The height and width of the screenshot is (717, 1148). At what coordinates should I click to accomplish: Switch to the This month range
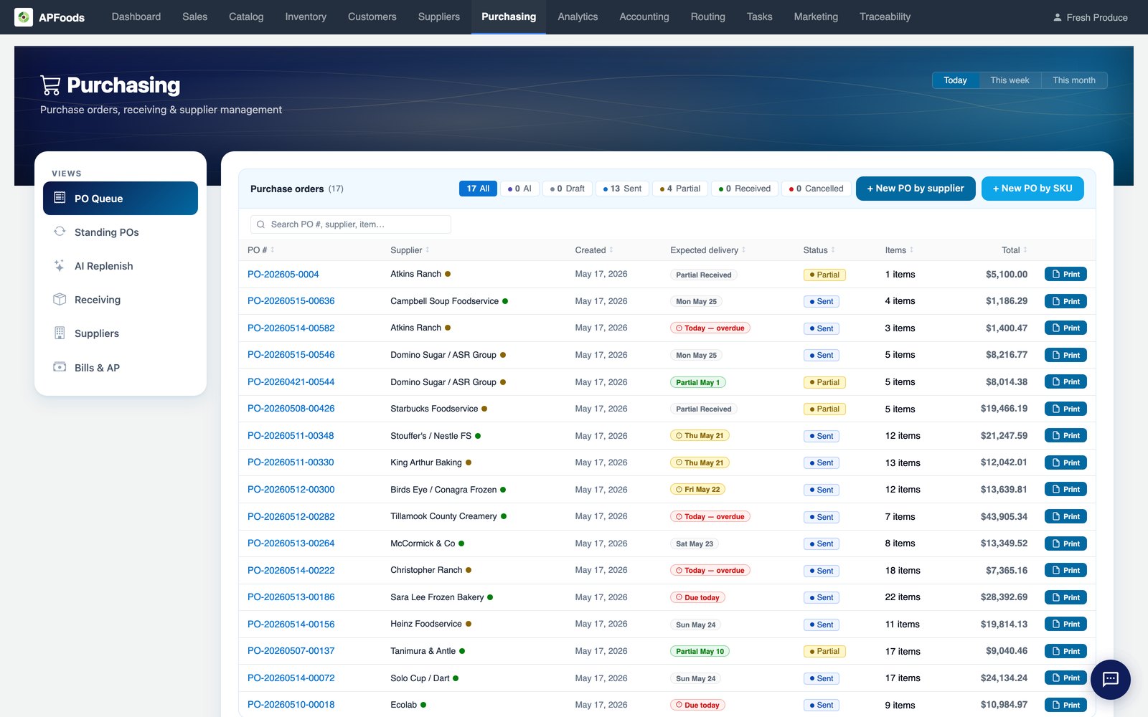1074,80
